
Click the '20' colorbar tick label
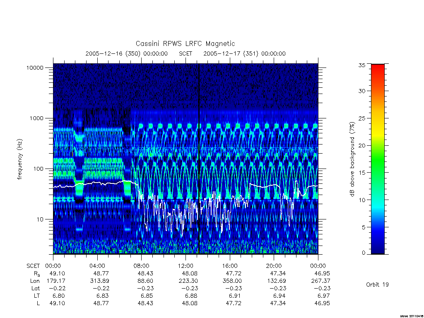click(362, 145)
